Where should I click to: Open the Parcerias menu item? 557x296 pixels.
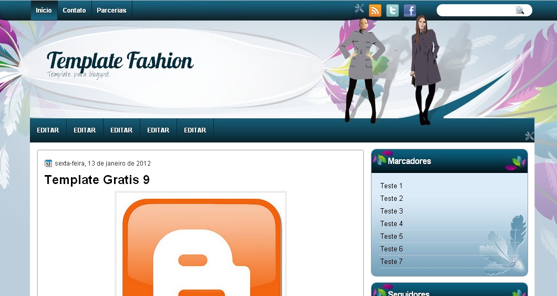(x=111, y=11)
